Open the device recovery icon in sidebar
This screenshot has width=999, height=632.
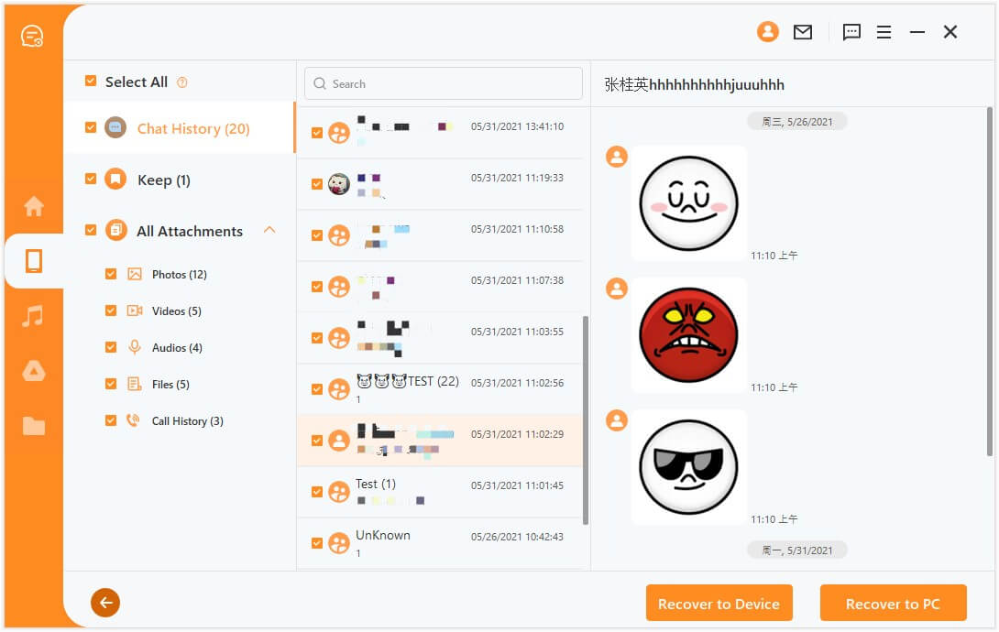point(34,261)
